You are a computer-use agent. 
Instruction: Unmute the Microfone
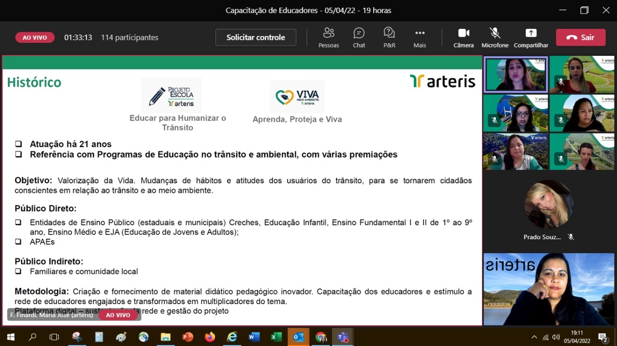tap(495, 38)
